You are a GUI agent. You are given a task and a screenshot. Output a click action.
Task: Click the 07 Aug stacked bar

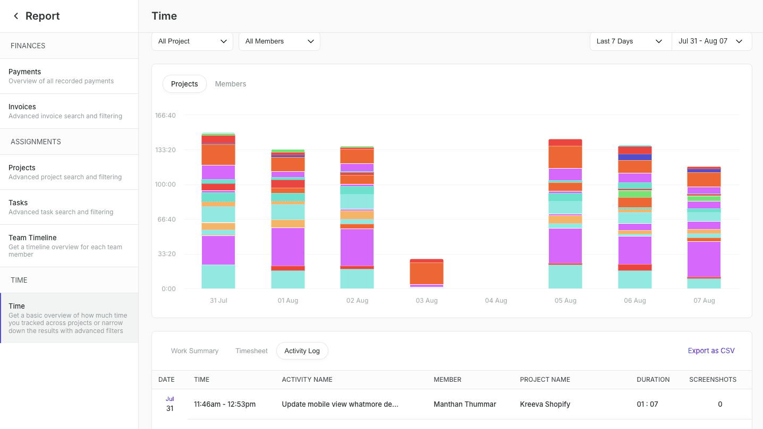[704, 227]
